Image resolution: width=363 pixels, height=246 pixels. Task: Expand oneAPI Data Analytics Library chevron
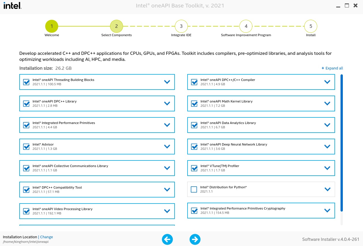tap(327, 125)
